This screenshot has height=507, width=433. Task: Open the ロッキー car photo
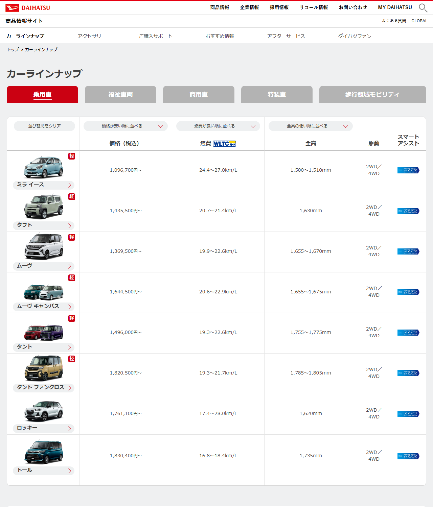(x=44, y=411)
